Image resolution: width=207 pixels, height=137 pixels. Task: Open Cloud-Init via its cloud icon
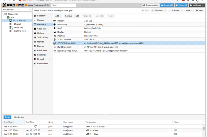pos(35,29)
